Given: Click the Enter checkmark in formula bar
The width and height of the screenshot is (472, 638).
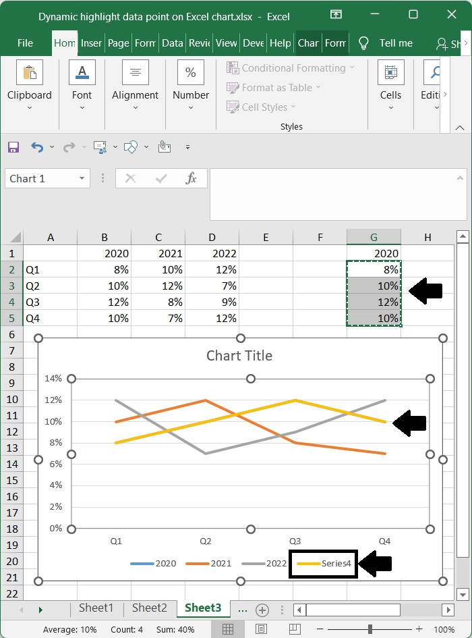Looking at the screenshot, I should point(161,178).
